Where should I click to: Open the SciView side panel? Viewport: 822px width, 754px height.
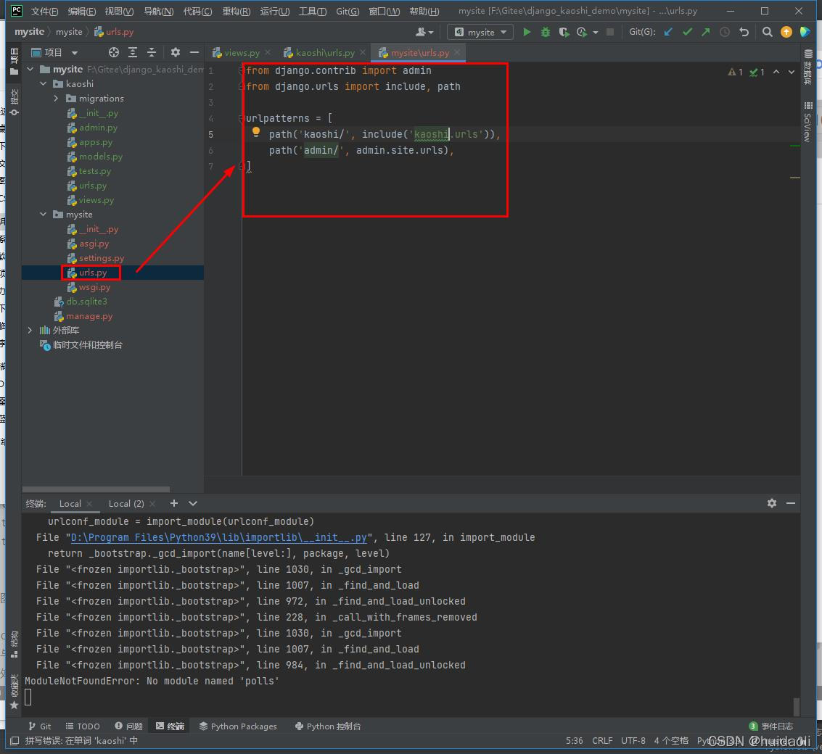pos(807,122)
